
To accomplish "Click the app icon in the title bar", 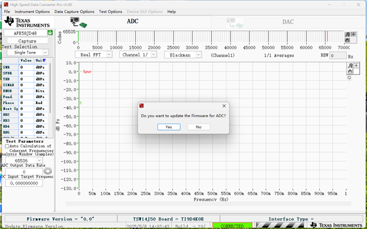I will tap(6, 5).
